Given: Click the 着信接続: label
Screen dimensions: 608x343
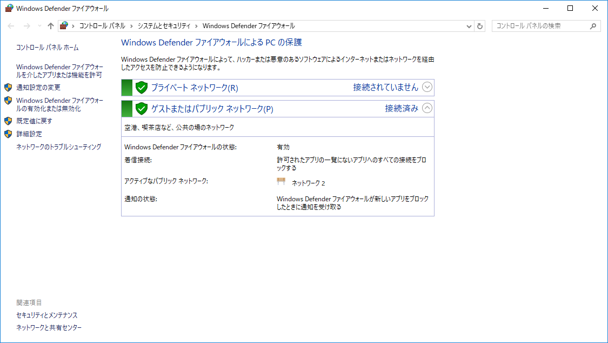Looking at the screenshot, I should [x=138, y=160].
